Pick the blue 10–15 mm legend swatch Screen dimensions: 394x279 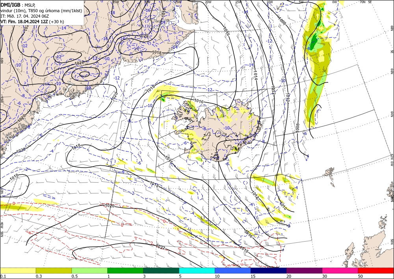tap(233, 270)
